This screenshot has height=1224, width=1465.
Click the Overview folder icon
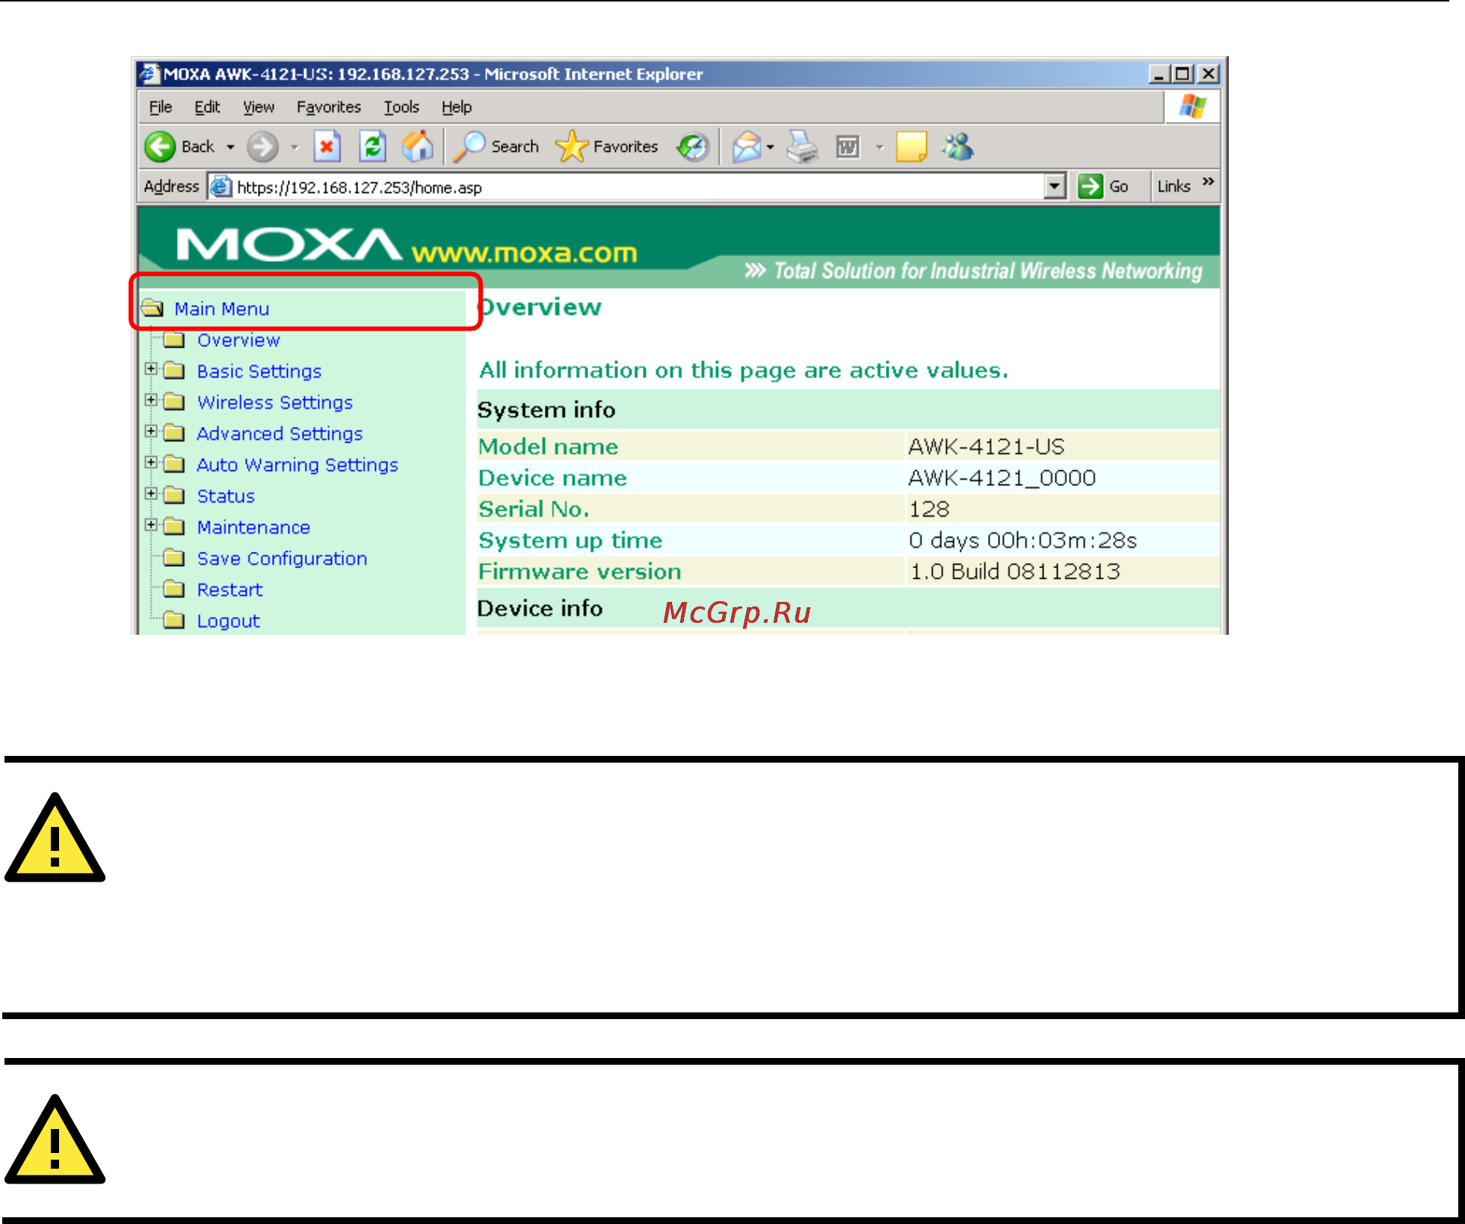point(174,340)
